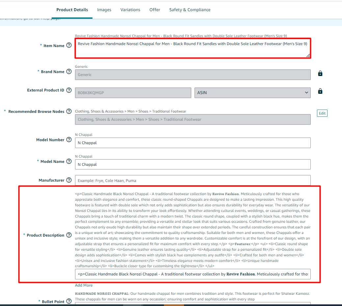Click the greyed Generic brand name field
Image resolution: width=342 pixels, height=306 pixels.
pos(193,75)
